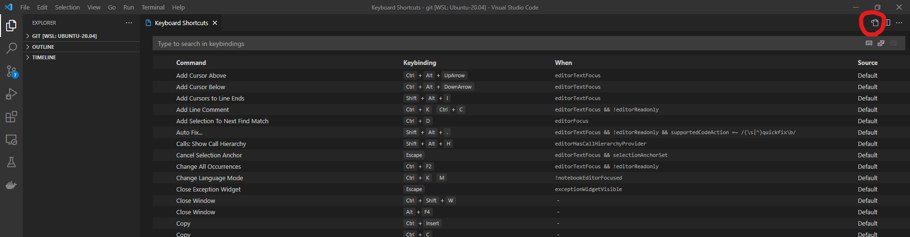Click Ctrl+Alt+UpArrow keybinding cell
Screen dimensions: 910x237
pyautogui.click(x=436, y=75)
